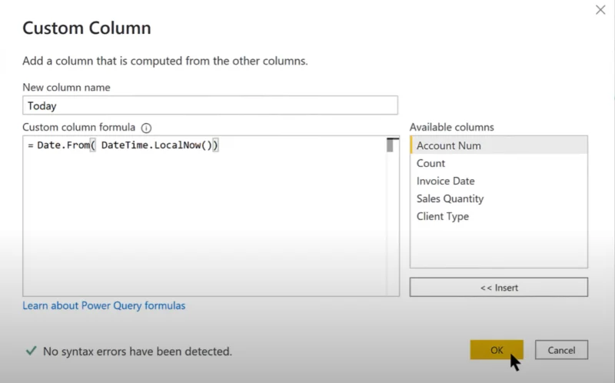The height and width of the screenshot is (383, 615).
Task: Select Account Num in Available columns
Action: (x=498, y=145)
